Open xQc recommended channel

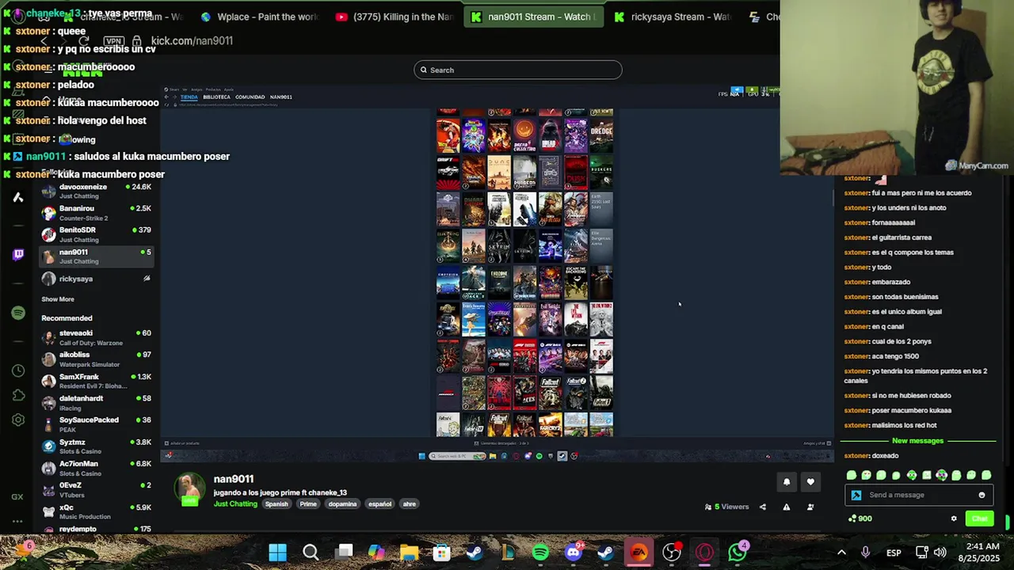95,512
